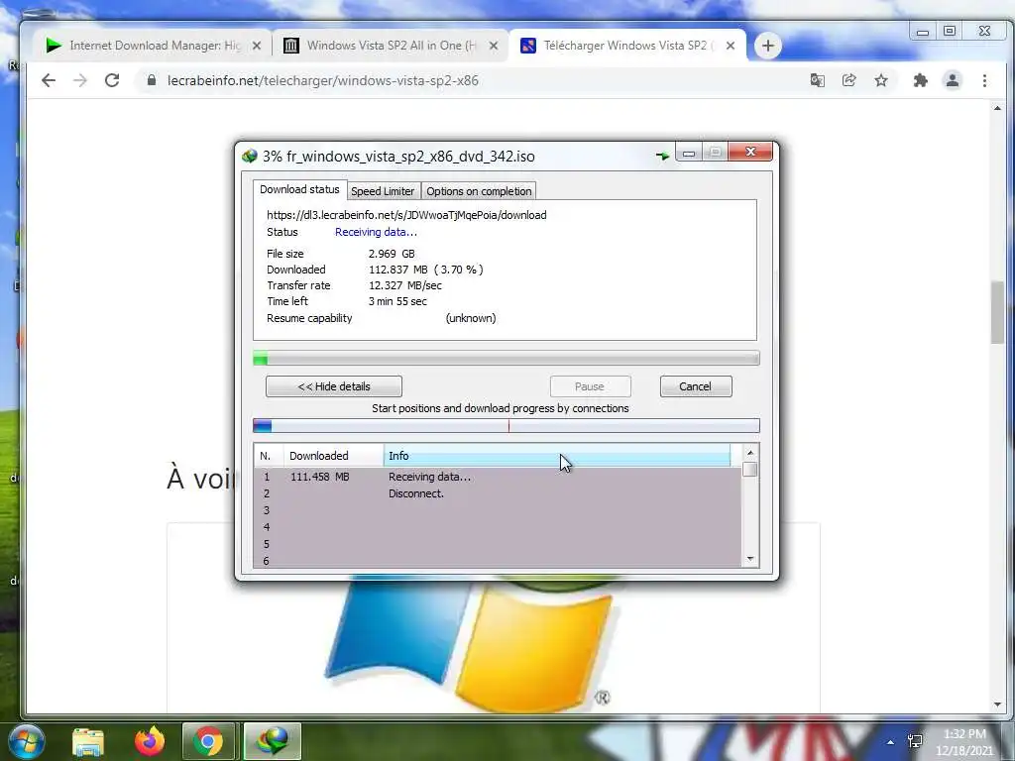
Task: Click the green download progress bar
Action: pos(507,358)
